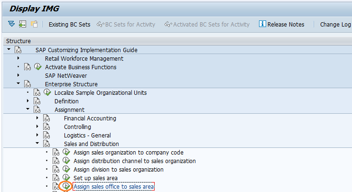Screen dimensions: 352x192
Task: Execute the Set up sales area activity icon
Action: (67, 178)
